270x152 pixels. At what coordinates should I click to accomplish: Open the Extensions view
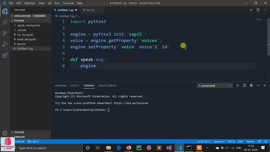click(5, 55)
